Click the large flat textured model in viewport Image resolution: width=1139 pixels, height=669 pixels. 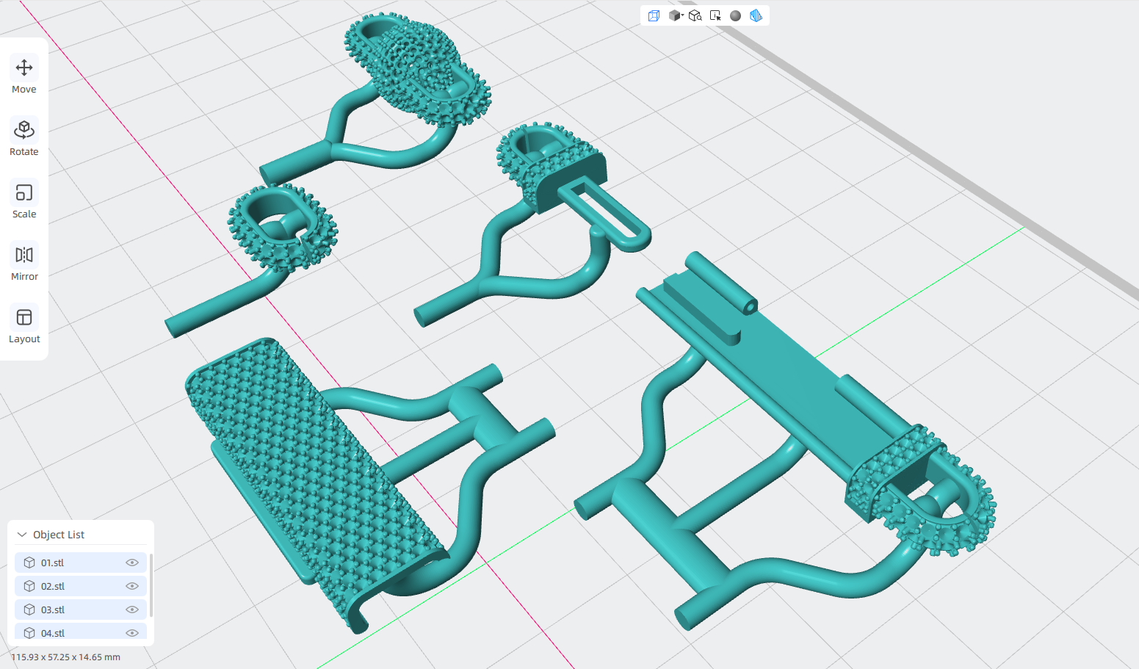click(308, 470)
